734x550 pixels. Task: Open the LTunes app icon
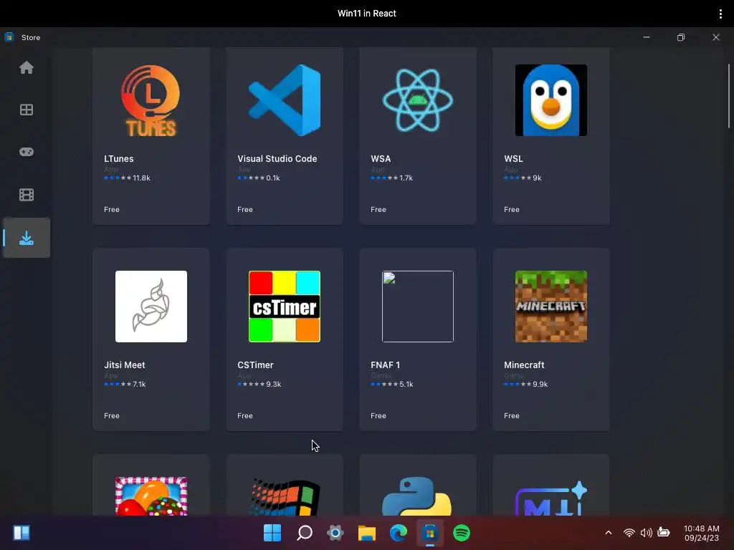click(151, 100)
